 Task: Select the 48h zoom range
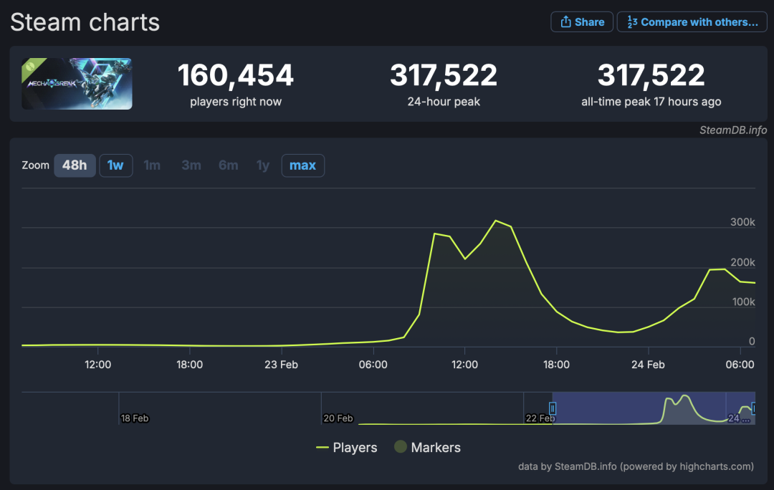pos(75,165)
